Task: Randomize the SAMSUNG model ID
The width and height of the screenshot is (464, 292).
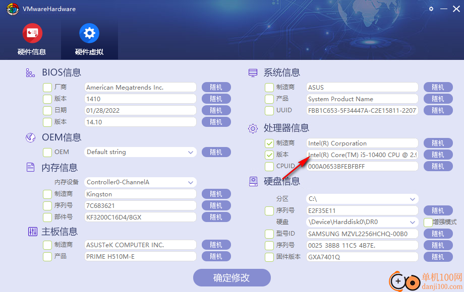Action: pos(438,234)
